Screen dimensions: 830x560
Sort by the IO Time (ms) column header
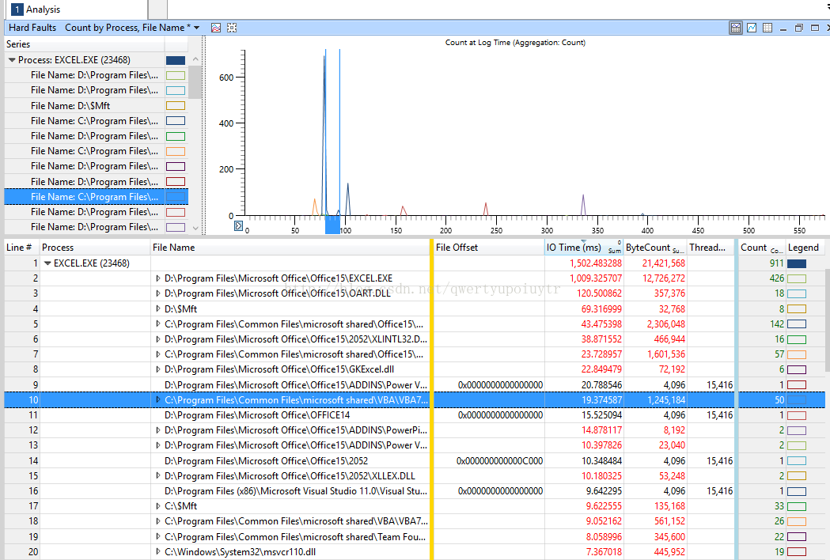click(585, 248)
